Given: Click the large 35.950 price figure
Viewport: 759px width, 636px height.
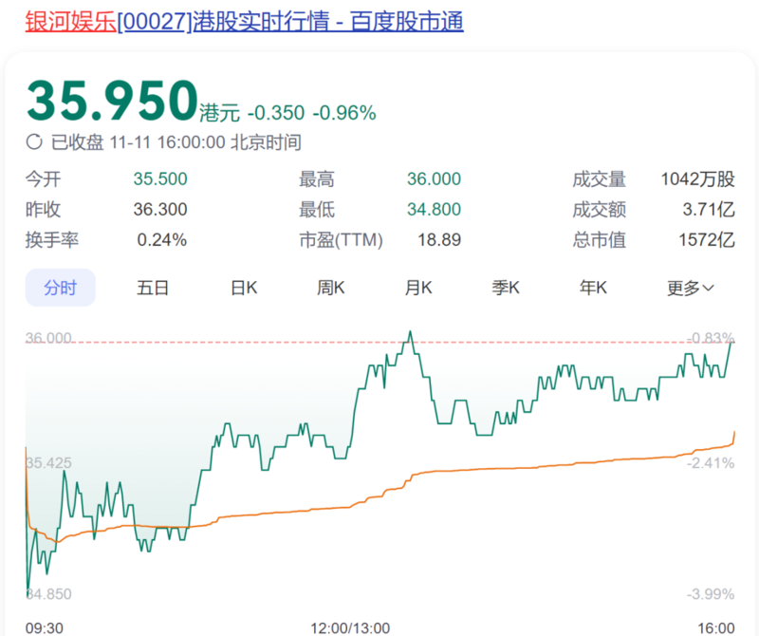Looking at the screenshot, I should pyautogui.click(x=110, y=101).
